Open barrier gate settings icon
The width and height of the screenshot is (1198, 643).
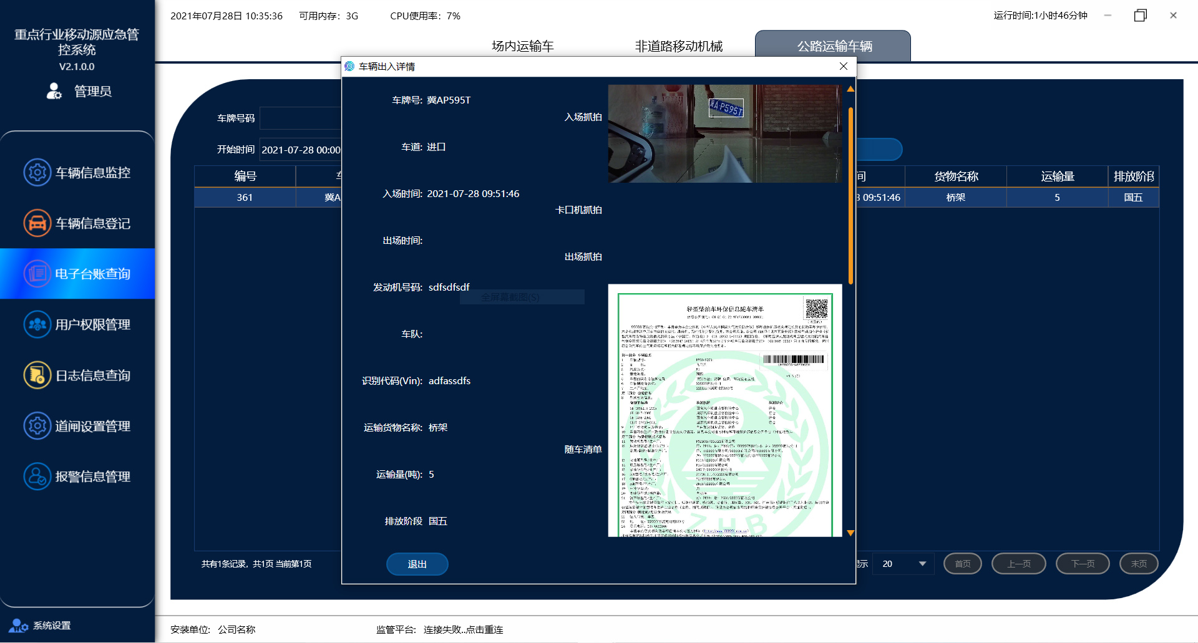37,426
